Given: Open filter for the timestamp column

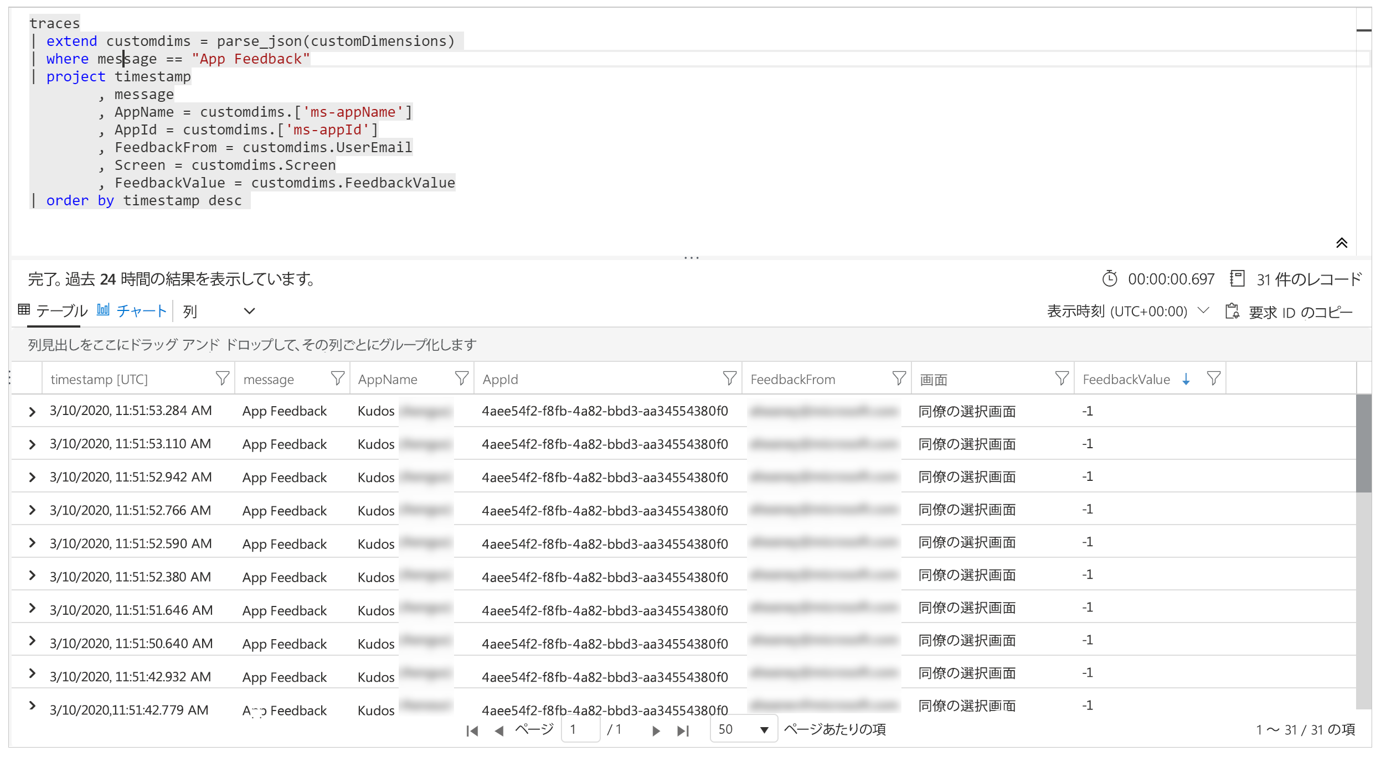Looking at the screenshot, I should coord(222,378).
